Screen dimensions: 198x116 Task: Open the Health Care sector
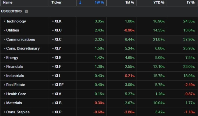pos(16,94)
